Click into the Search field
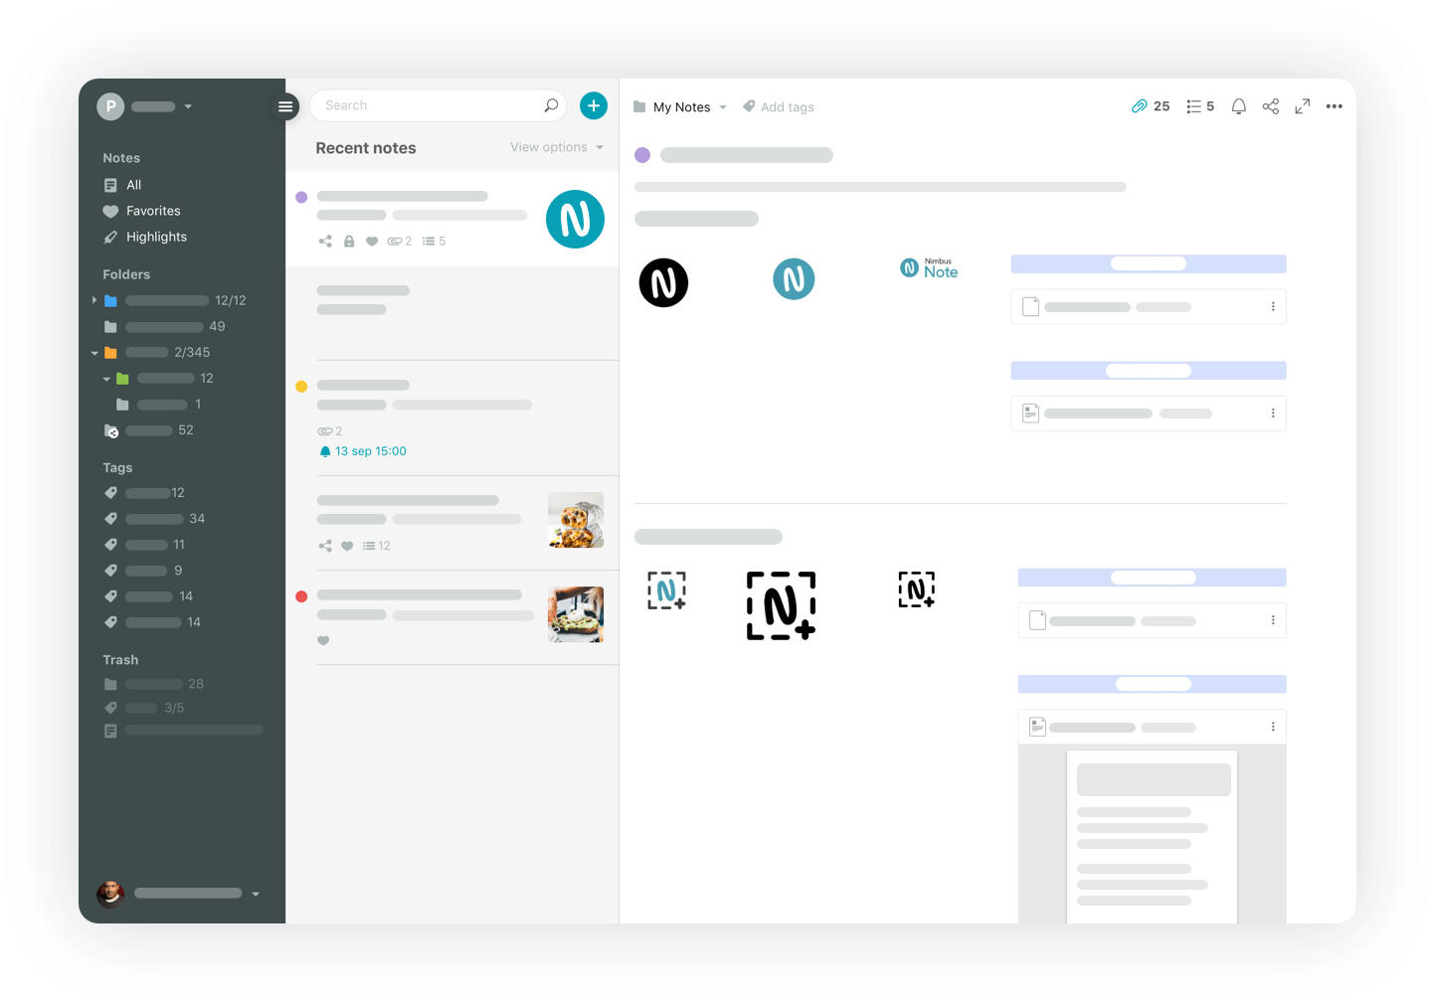The image size is (1435, 1002). [438, 105]
